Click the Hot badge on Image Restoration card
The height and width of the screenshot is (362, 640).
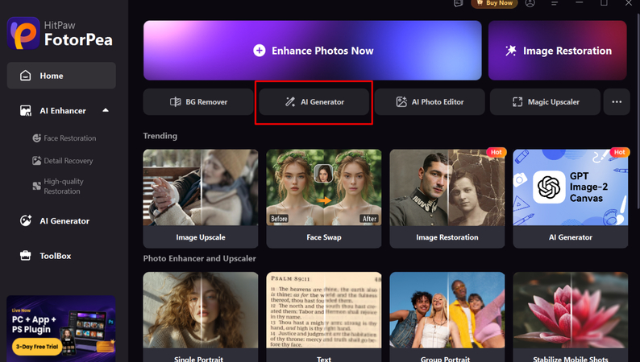(496, 152)
